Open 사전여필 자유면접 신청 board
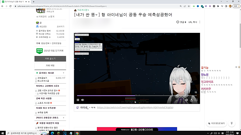The height and width of the screenshot is (135, 241). coord(49,93)
